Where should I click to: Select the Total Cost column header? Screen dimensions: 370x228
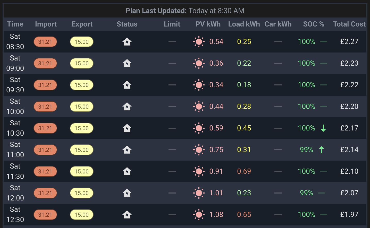coord(349,24)
